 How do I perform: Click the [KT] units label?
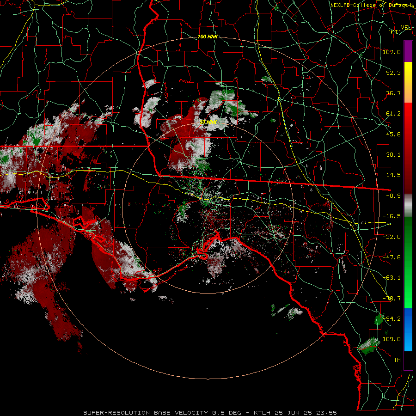395,32
